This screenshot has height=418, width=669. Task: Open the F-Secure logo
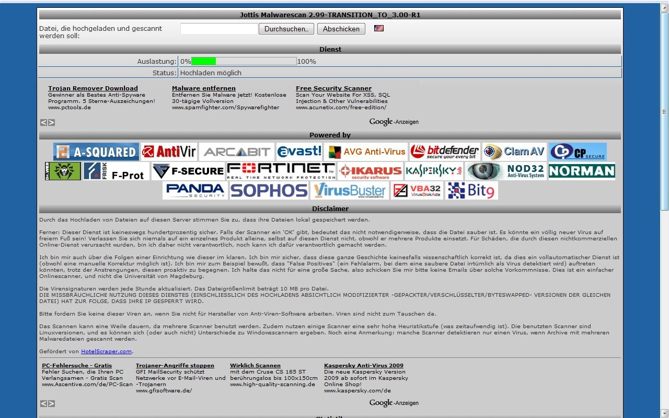click(x=188, y=171)
